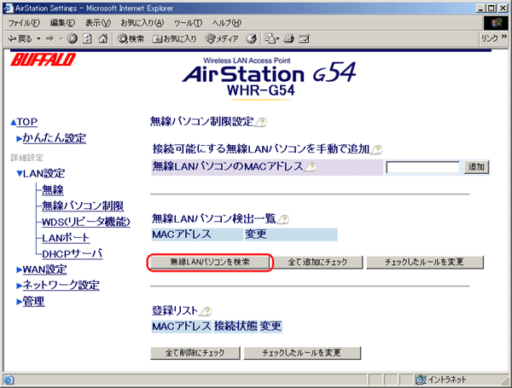Click help icon beside 手動で追加 heading
512x388 pixels.
[376, 150]
